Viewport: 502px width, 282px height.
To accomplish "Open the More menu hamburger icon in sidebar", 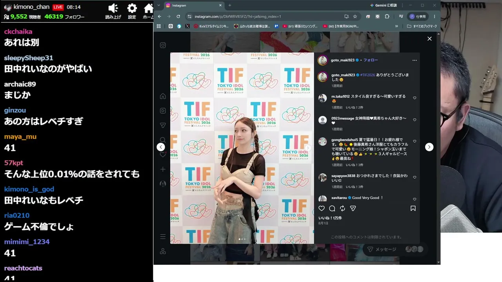I will 163,237.
